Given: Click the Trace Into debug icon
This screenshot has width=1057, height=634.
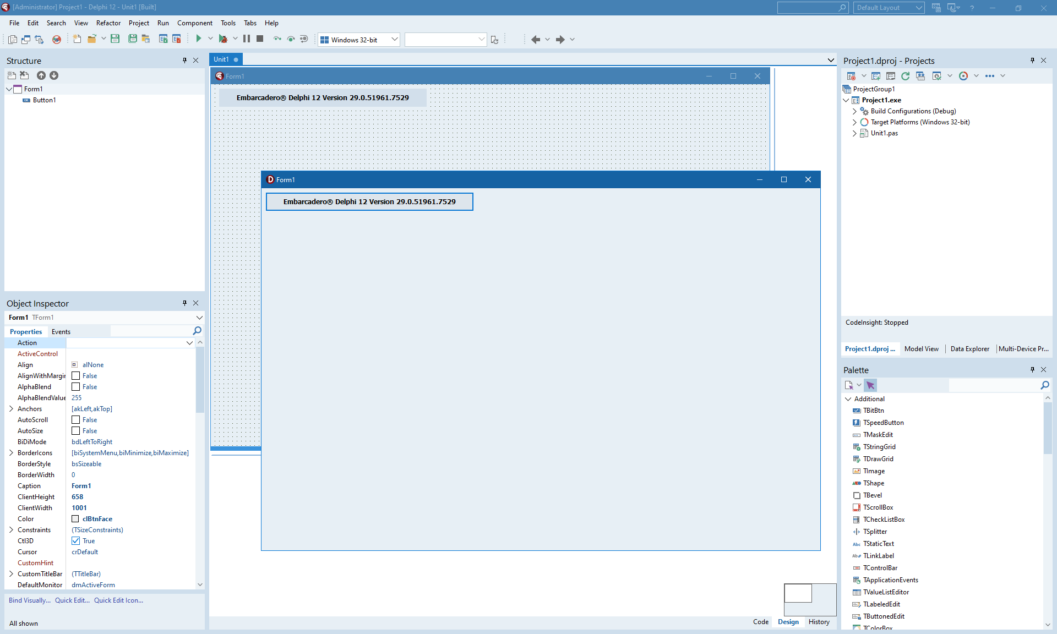Looking at the screenshot, I should (277, 39).
